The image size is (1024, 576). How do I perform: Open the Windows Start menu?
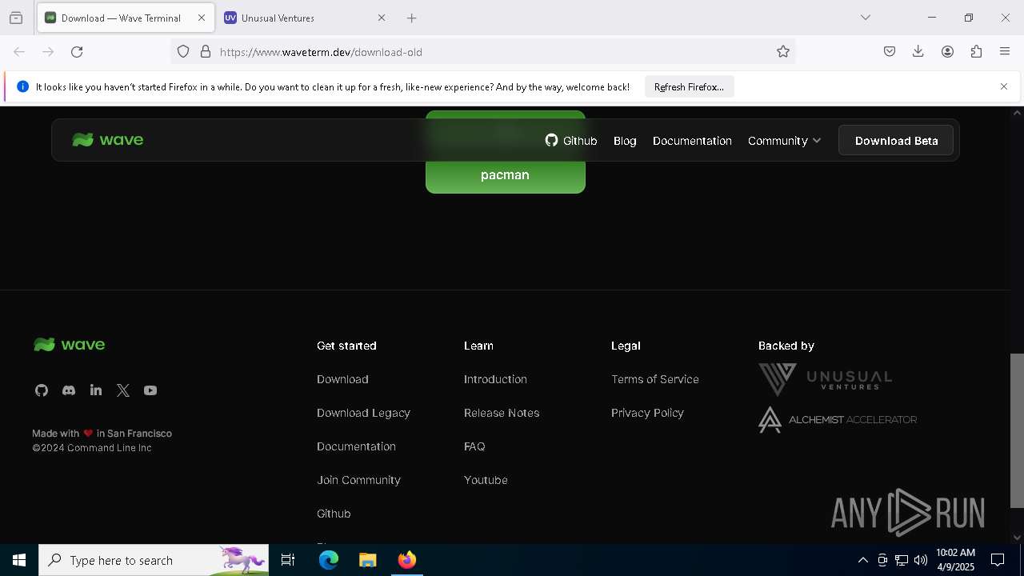pyautogui.click(x=19, y=560)
